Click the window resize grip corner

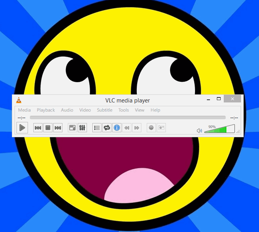238,131
